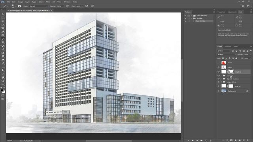
Task: Select the Lasso tool
Action: coord(3,21)
